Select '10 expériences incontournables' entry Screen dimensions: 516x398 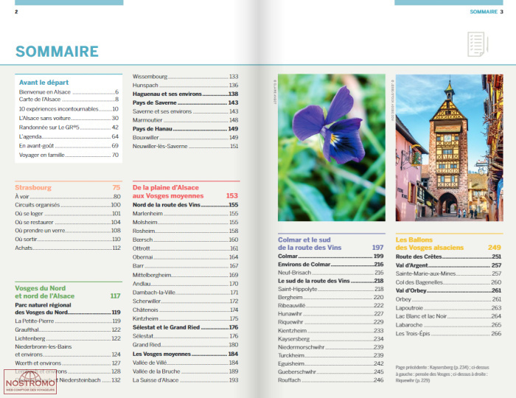click(69, 109)
